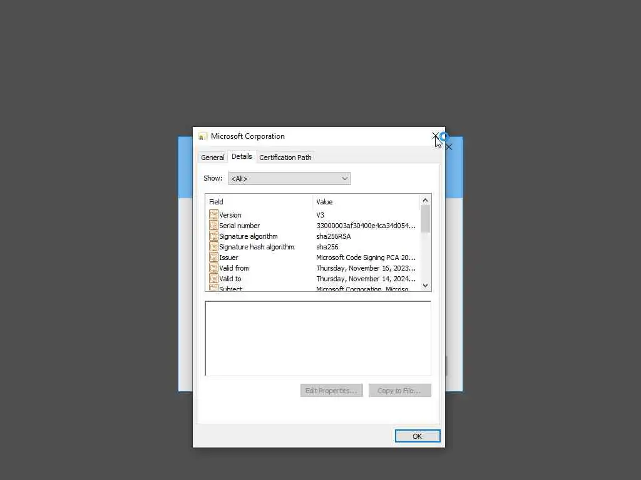The height and width of the screenshot is (480, 641).
Task: Click the Microsoft Code Signing PCA value
Action: [366, 257]
